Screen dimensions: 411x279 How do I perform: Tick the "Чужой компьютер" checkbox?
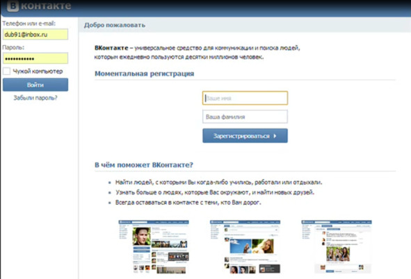(x=6, y=71)
